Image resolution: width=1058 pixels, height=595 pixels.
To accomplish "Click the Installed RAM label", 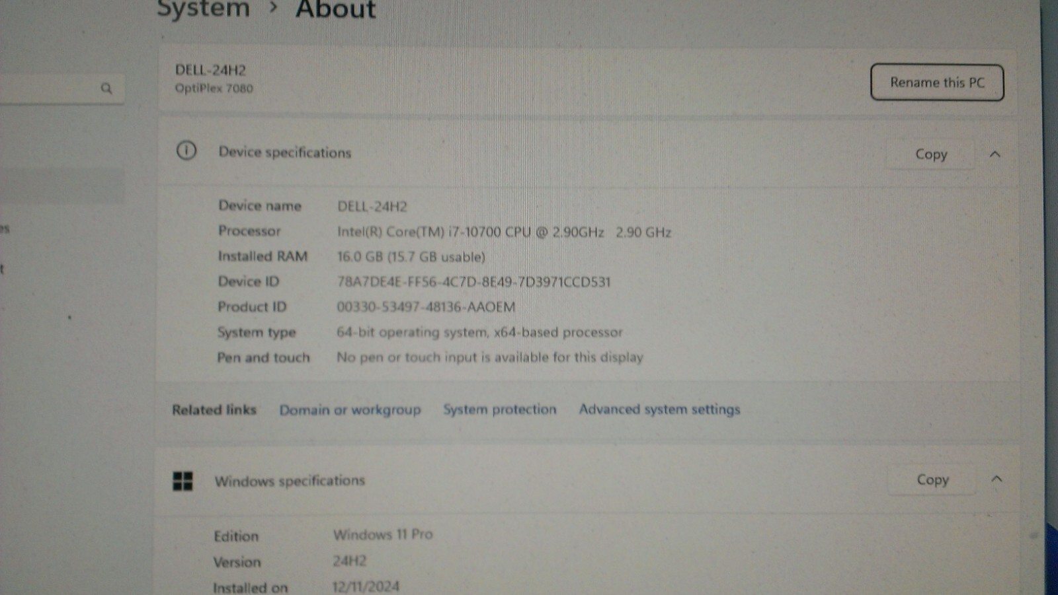I will pos(263,256).
